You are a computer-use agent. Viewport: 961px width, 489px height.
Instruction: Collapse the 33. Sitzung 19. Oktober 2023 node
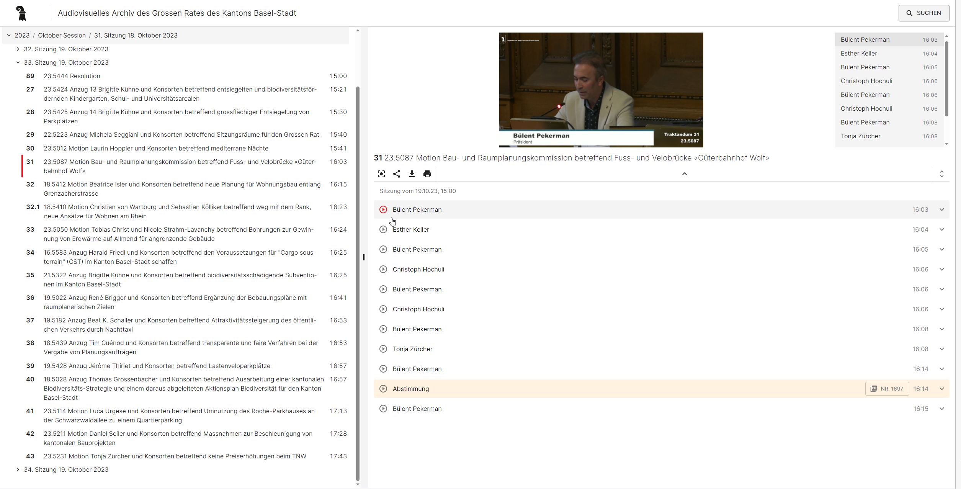click(x=18, y=62)
